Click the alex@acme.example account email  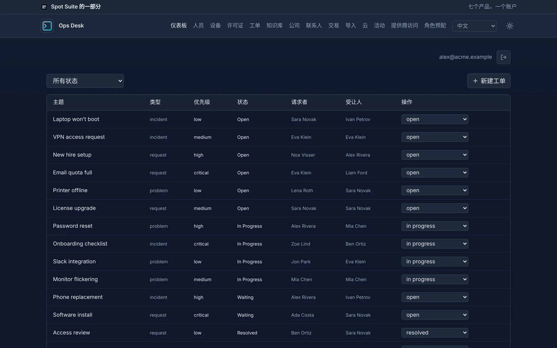pos(465,57)
